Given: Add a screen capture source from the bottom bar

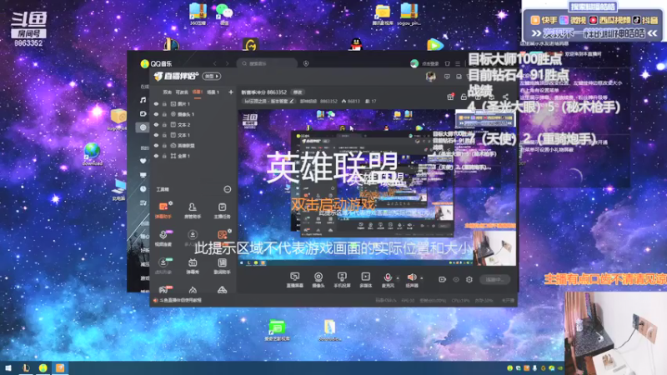Looking at the screenshot, I should (x=294, y=280).
